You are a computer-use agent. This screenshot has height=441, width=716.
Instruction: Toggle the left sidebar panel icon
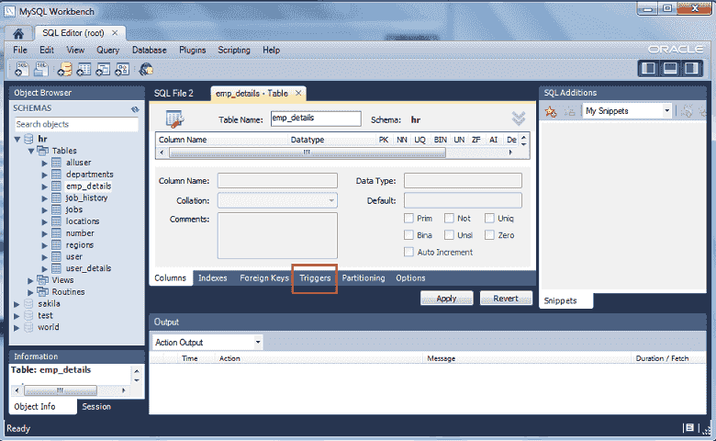[648, 69]
